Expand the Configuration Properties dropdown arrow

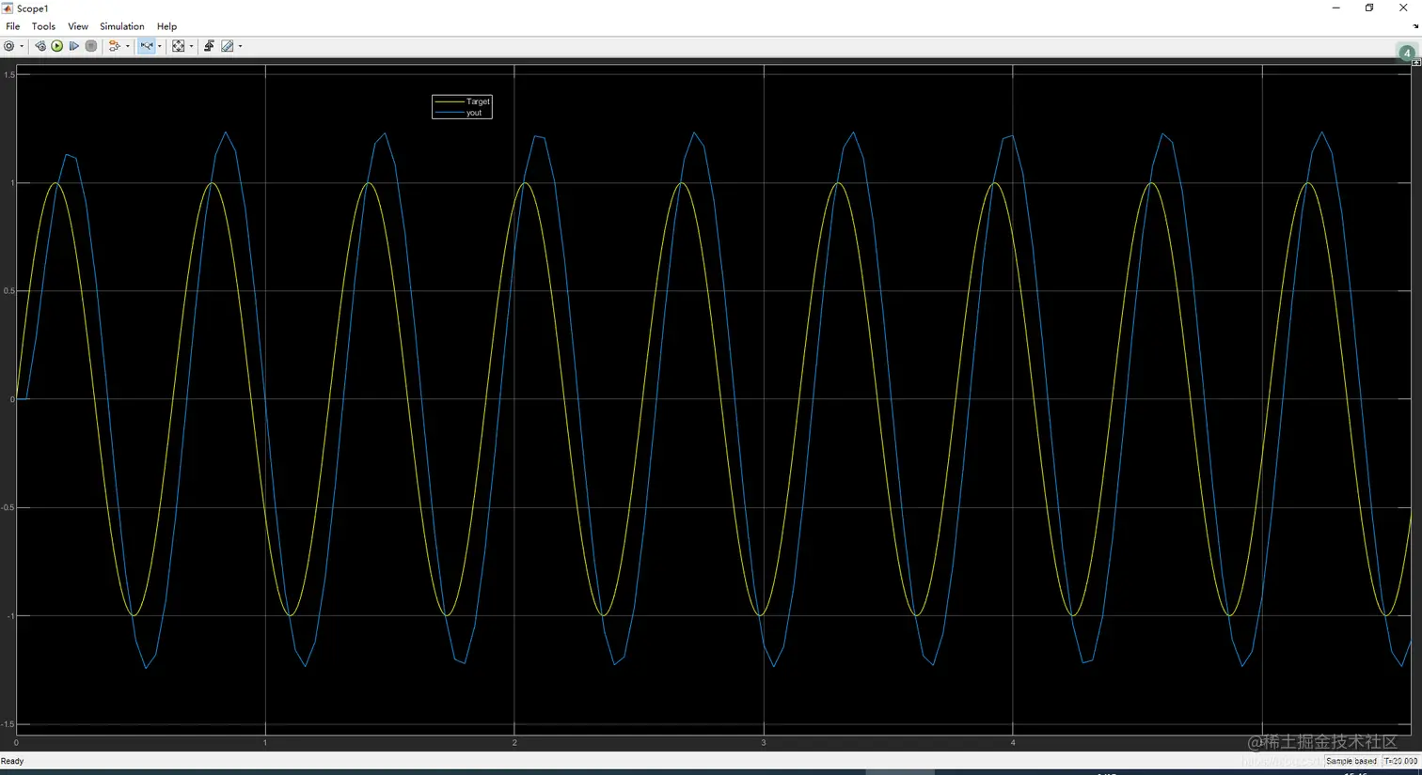coord(22,46)
